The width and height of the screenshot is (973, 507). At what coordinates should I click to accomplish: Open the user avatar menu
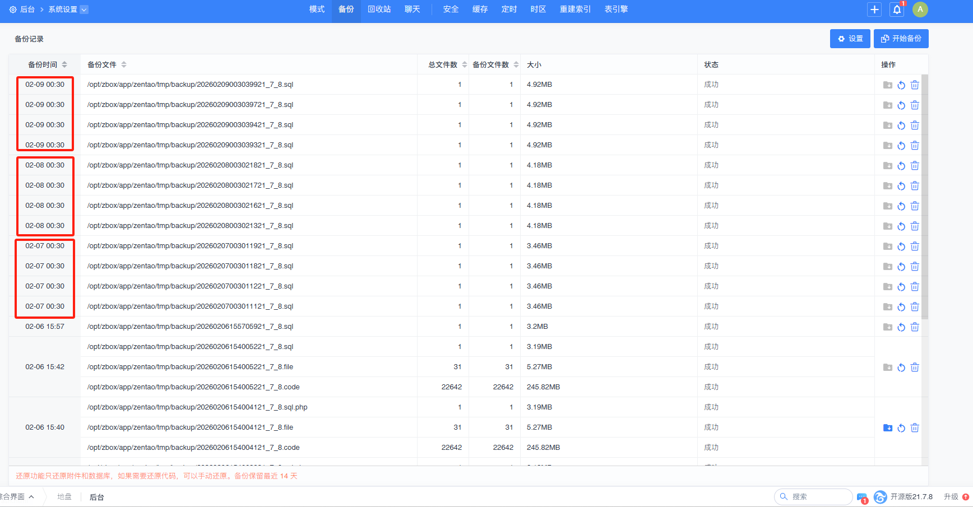tap(920, 10)
